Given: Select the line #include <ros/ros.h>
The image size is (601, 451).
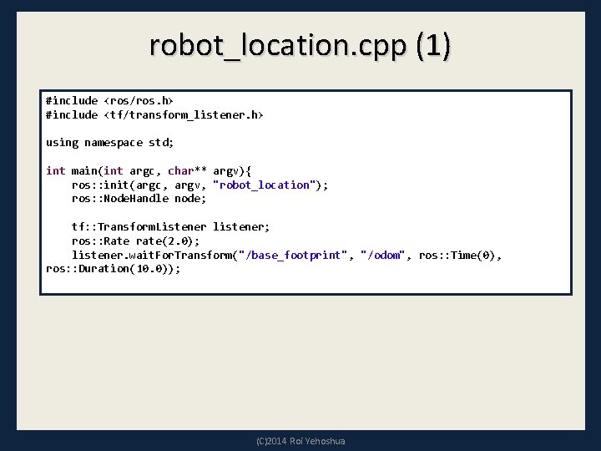Looking at the screenshot, I should (109, 101).
